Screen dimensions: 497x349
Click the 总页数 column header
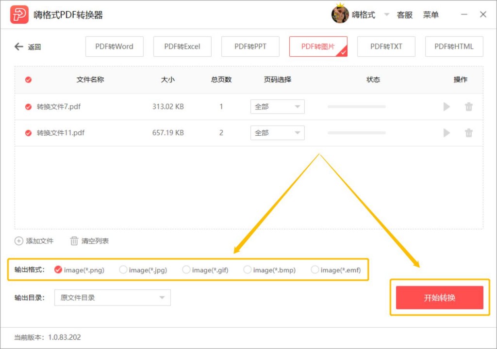(x=221, y=79)
